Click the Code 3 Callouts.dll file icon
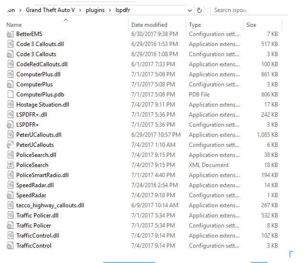Image resolution: width=303 pixels, height=263 pixels. coord(11,44)
